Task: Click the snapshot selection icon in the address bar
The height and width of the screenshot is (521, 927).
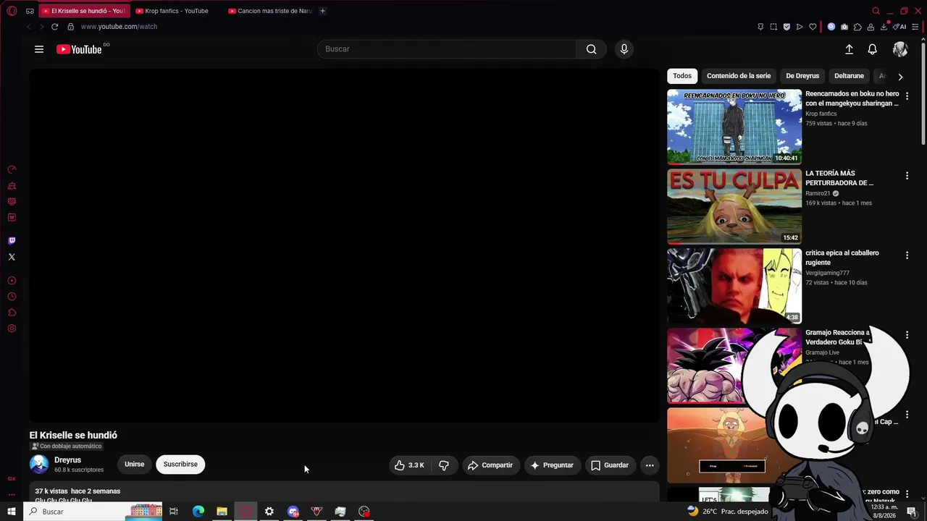Action: tap(773, 27)
